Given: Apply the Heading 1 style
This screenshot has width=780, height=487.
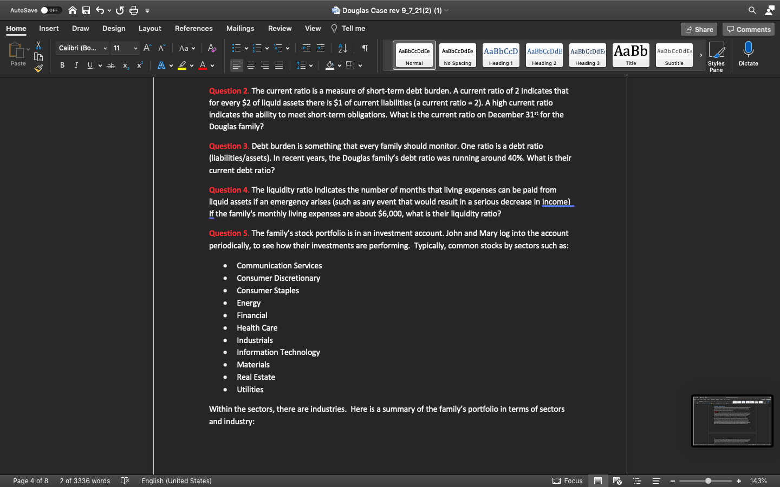Looking at the screenshot, I should click(x=500, y=55).
